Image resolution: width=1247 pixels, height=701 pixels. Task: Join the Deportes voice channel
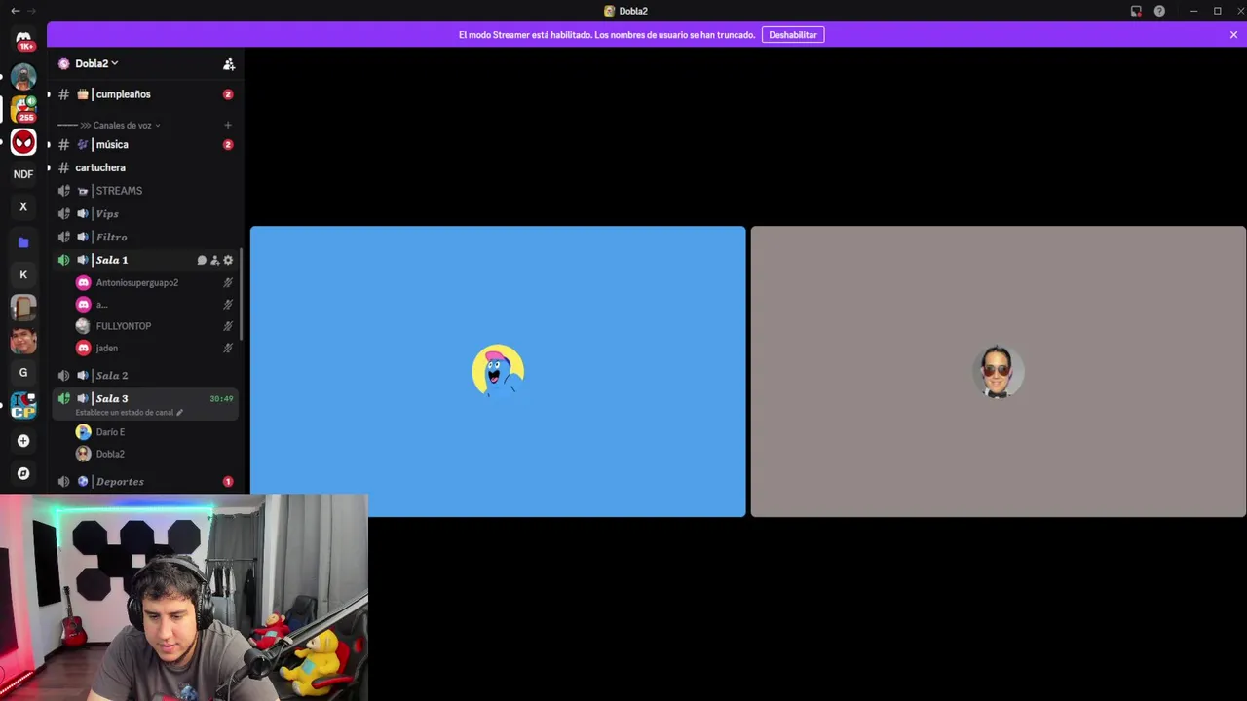coord(145,482)
